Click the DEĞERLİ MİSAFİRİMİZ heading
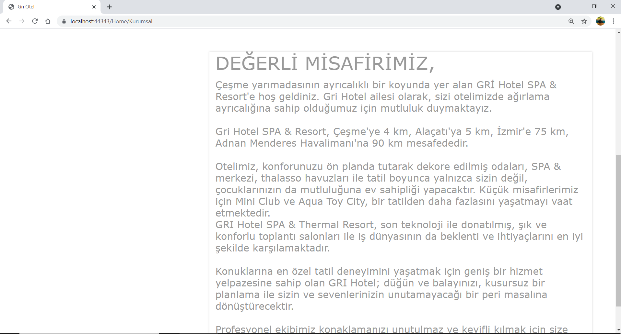 tap(325, 63)
